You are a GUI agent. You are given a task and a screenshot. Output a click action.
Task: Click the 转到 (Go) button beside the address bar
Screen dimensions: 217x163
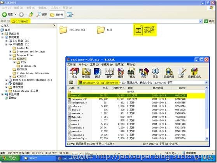(x=209, y=21)
